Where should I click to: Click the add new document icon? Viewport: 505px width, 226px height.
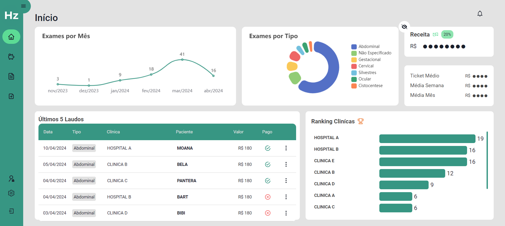click(x=11, y=96)
